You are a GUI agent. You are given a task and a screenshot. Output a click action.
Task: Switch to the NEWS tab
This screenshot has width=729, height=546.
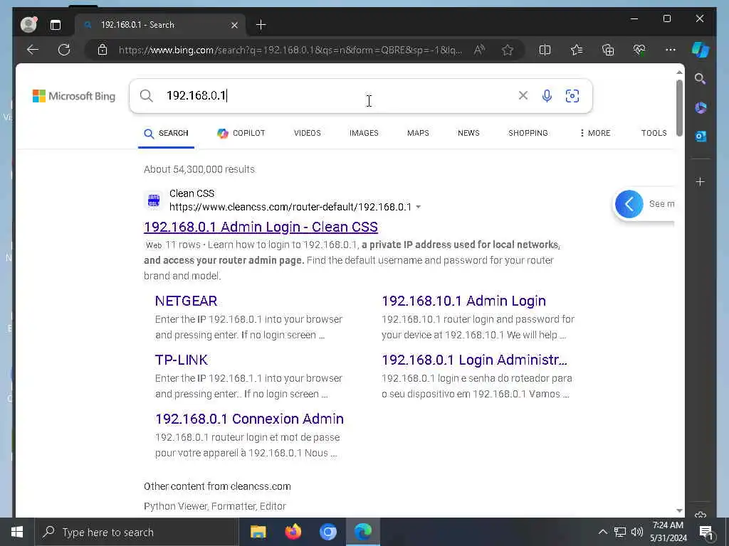point(468,133)
